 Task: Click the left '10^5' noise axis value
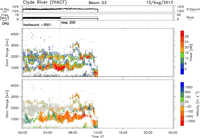coord(15,7)
